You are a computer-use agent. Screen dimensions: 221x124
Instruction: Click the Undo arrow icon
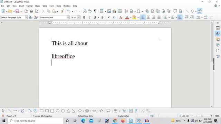(69, 11)
